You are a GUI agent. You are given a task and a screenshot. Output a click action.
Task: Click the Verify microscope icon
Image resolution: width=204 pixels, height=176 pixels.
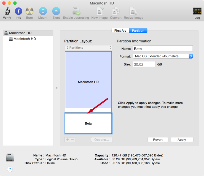pyautogui.click(x=7, y=11)
